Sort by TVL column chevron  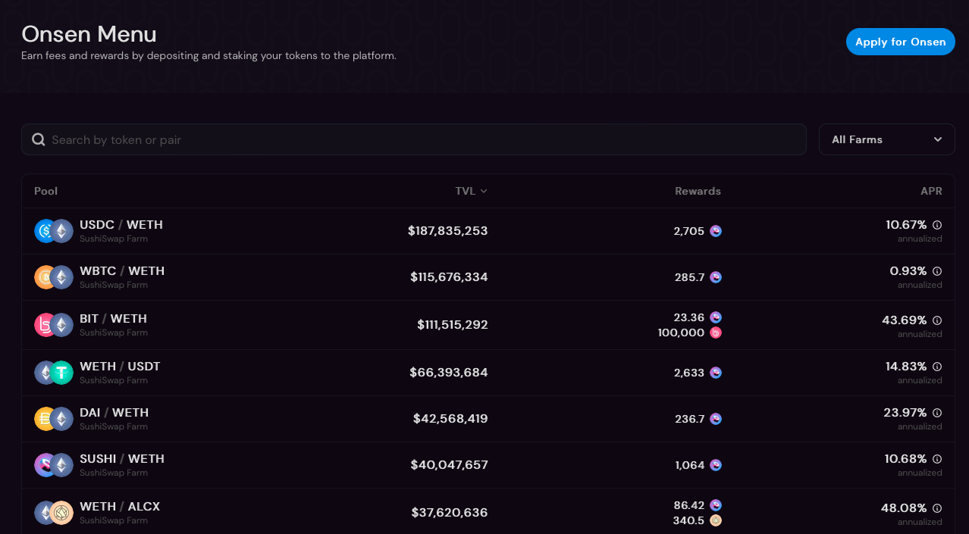point(484,191)
